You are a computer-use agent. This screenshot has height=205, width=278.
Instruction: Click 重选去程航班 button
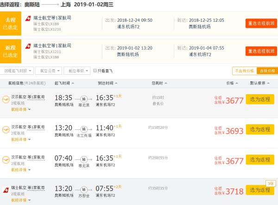point(261,24)
